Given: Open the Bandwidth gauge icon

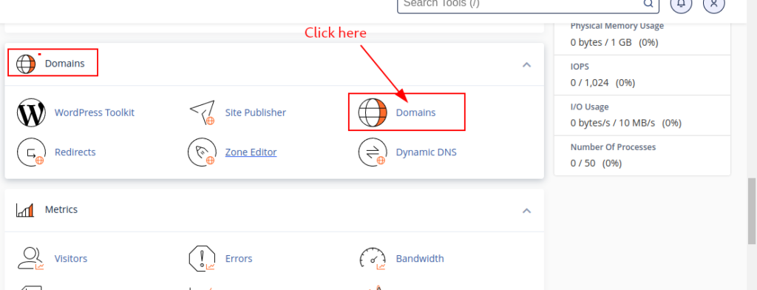Looking at the screenshot, I should click(373, 259).
